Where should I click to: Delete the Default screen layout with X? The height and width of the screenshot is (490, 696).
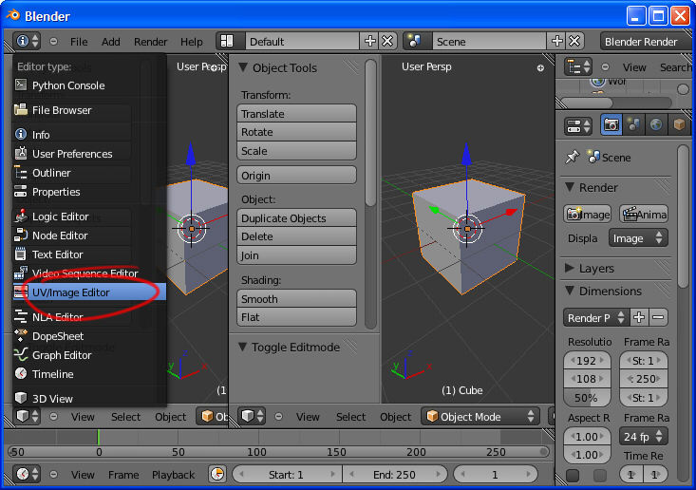387,42
